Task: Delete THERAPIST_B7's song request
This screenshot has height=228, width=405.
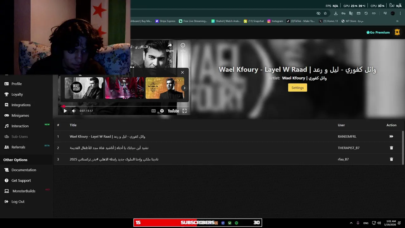Action: click(391, 148)
